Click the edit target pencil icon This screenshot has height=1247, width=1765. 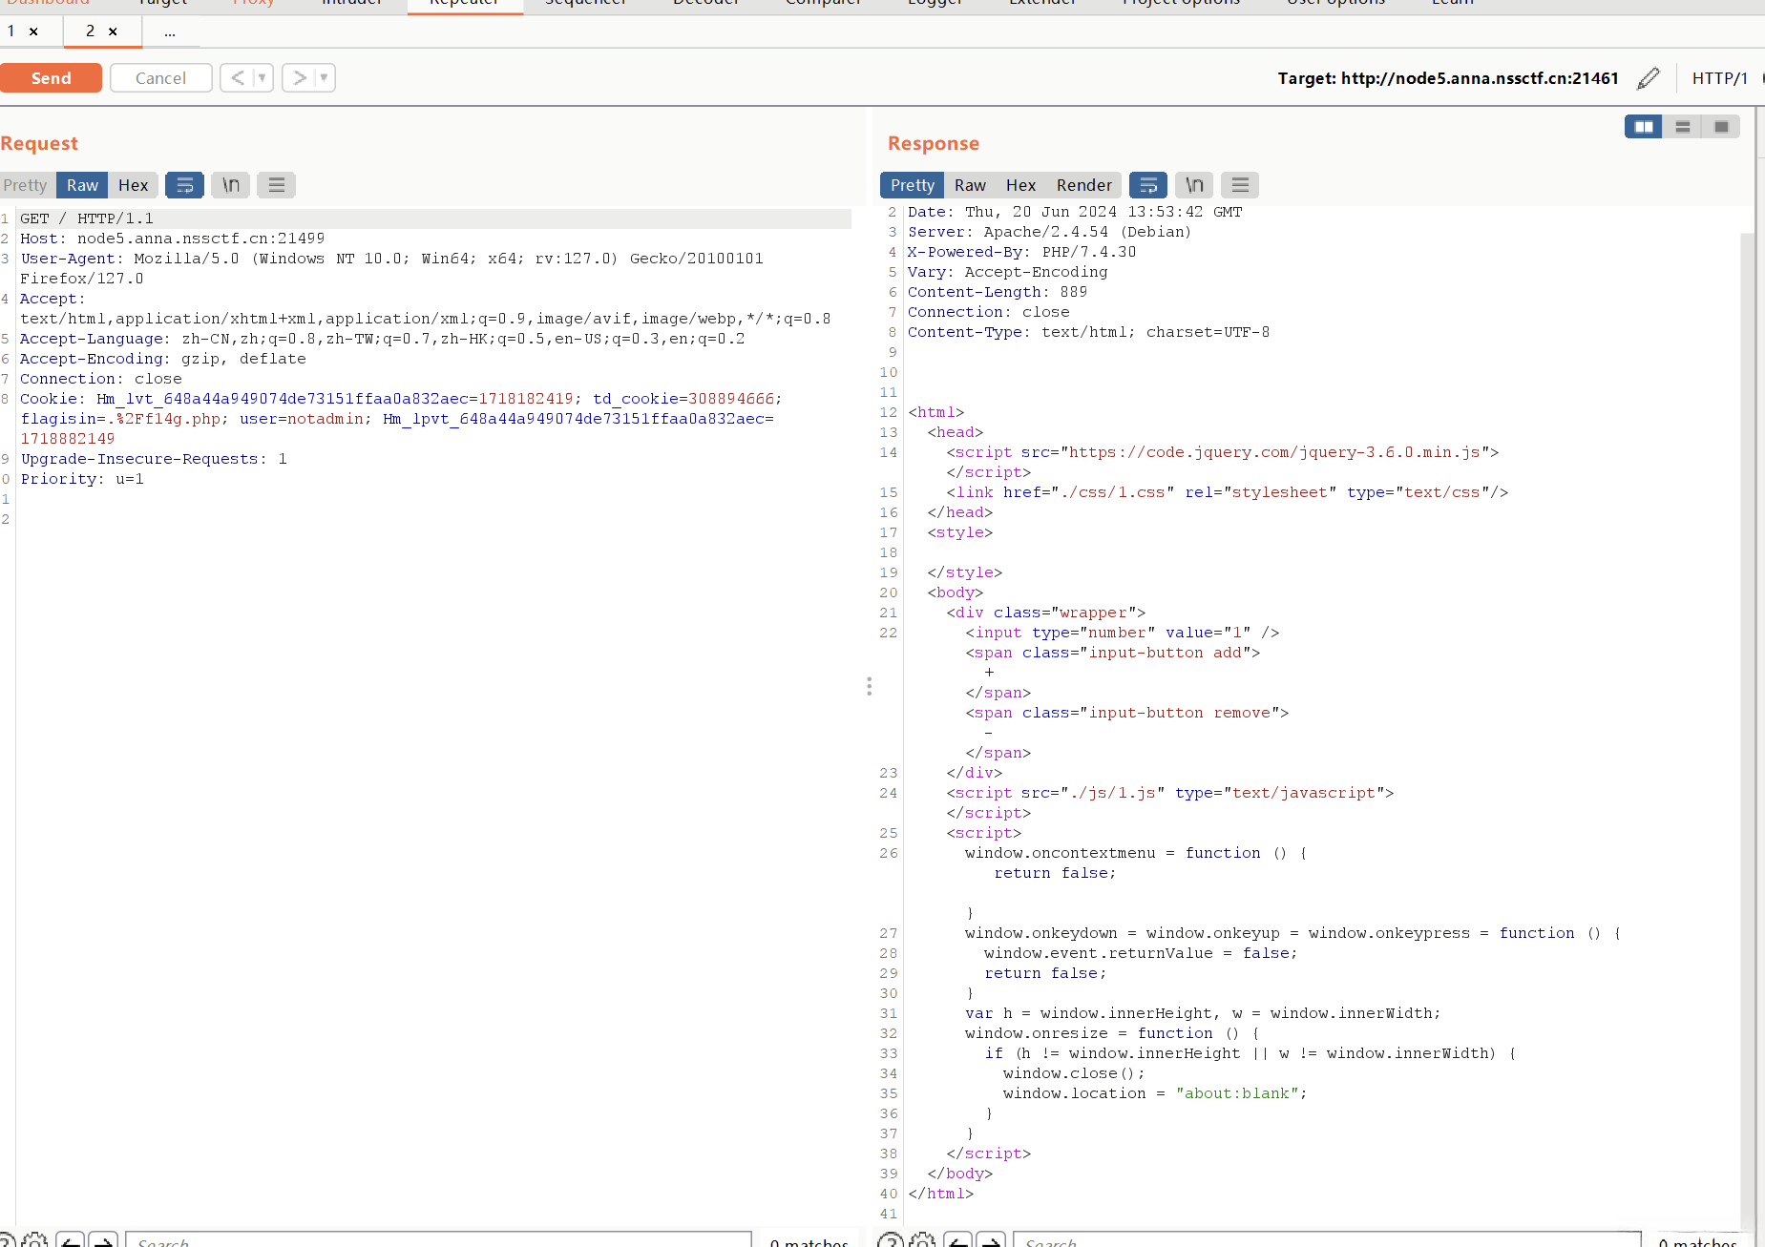pyautogui.click(x=1648, y=78)
